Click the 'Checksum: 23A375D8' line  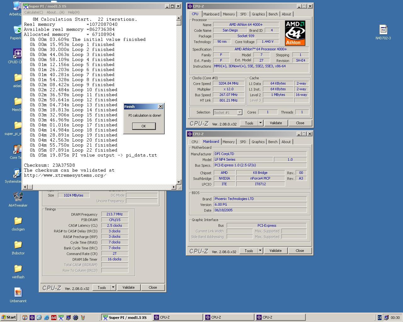(49, 165)
